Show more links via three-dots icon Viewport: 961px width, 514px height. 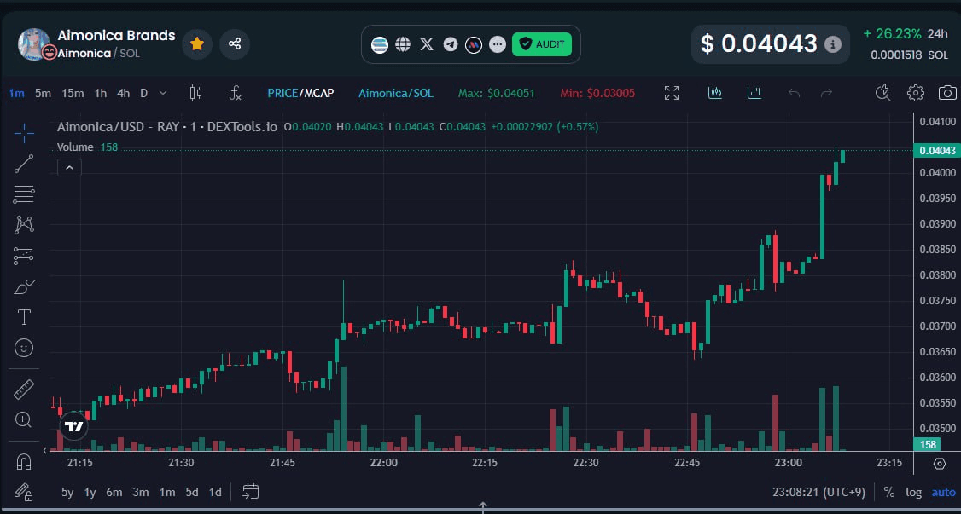[497, 44]
